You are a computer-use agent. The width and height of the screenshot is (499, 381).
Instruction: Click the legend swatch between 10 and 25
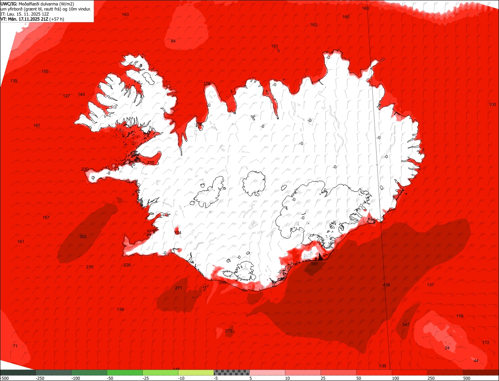[x=303, y=372]
